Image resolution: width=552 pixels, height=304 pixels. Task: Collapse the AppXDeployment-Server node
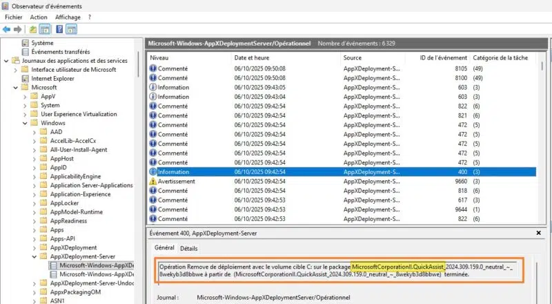click(x=34, y=257)
